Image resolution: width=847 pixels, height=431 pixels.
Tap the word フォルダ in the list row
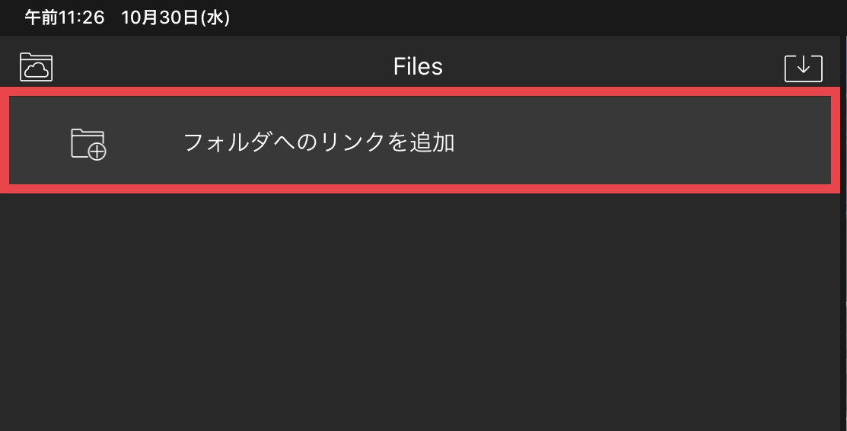[x=227, y=142]
